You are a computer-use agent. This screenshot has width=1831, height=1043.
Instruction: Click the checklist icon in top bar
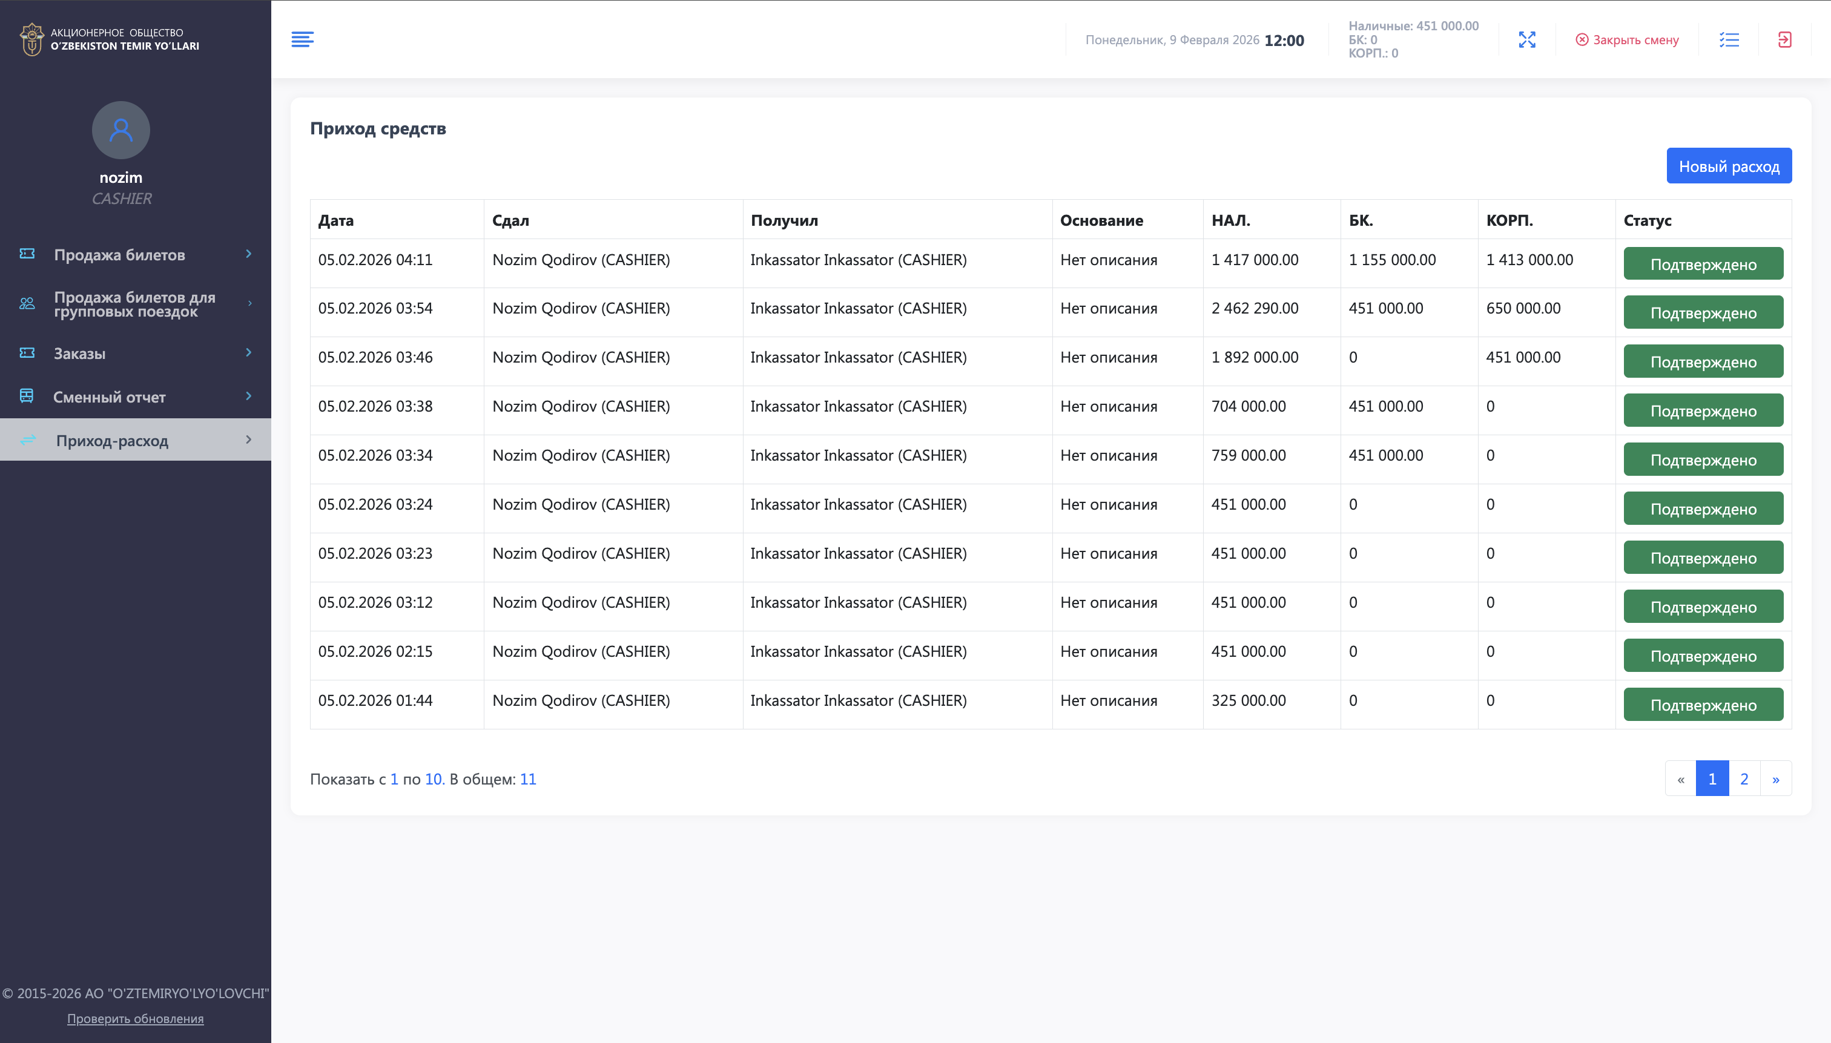click(x=1728, y=39)
